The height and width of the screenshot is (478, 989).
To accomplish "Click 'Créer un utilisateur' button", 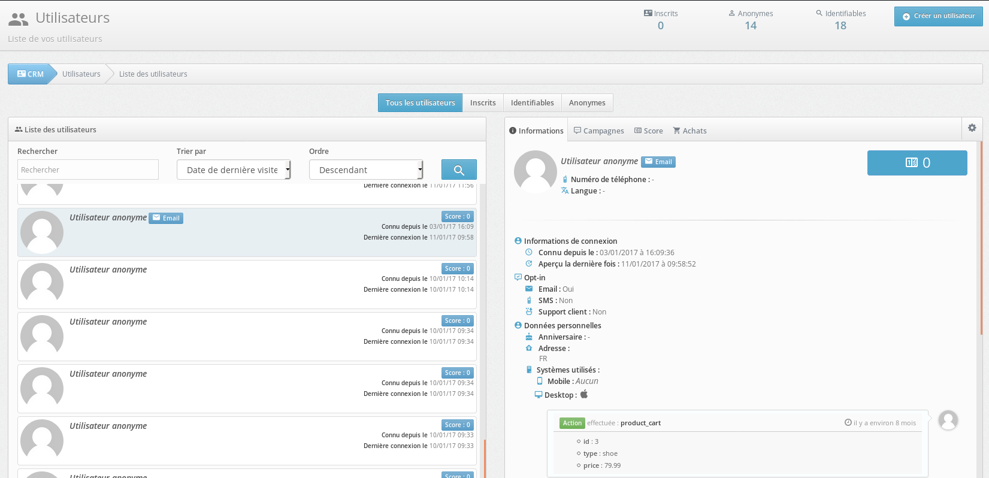I will [938, 16].
